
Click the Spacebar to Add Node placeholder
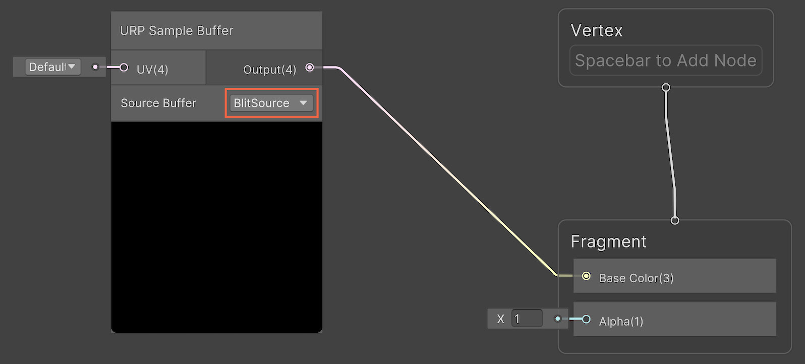click(666, 60)
